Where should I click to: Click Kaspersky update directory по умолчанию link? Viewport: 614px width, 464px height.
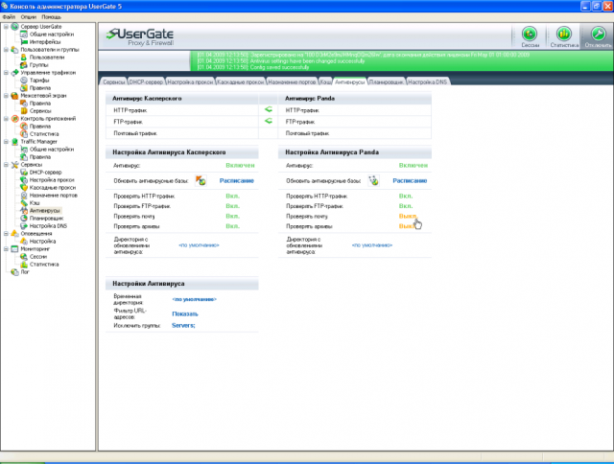click(x=199, y=245)
